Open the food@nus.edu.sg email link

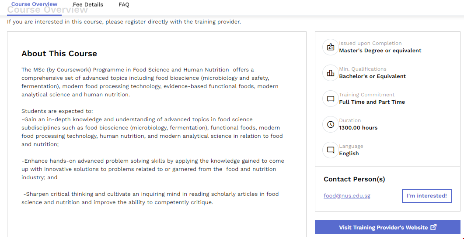(347, 196)
